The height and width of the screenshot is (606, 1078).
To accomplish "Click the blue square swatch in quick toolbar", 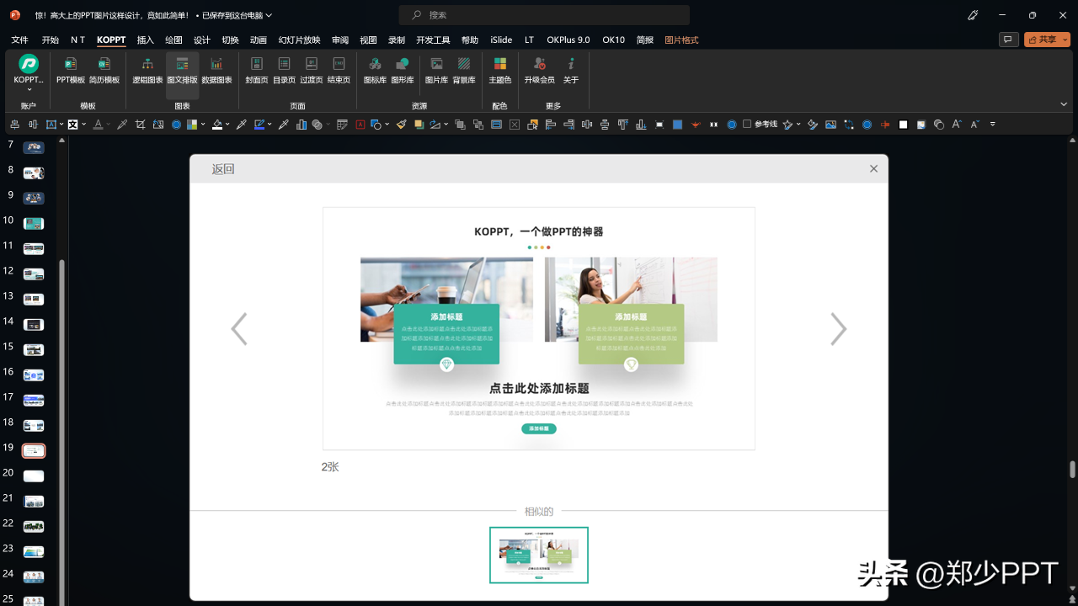I will pos(677,125).
